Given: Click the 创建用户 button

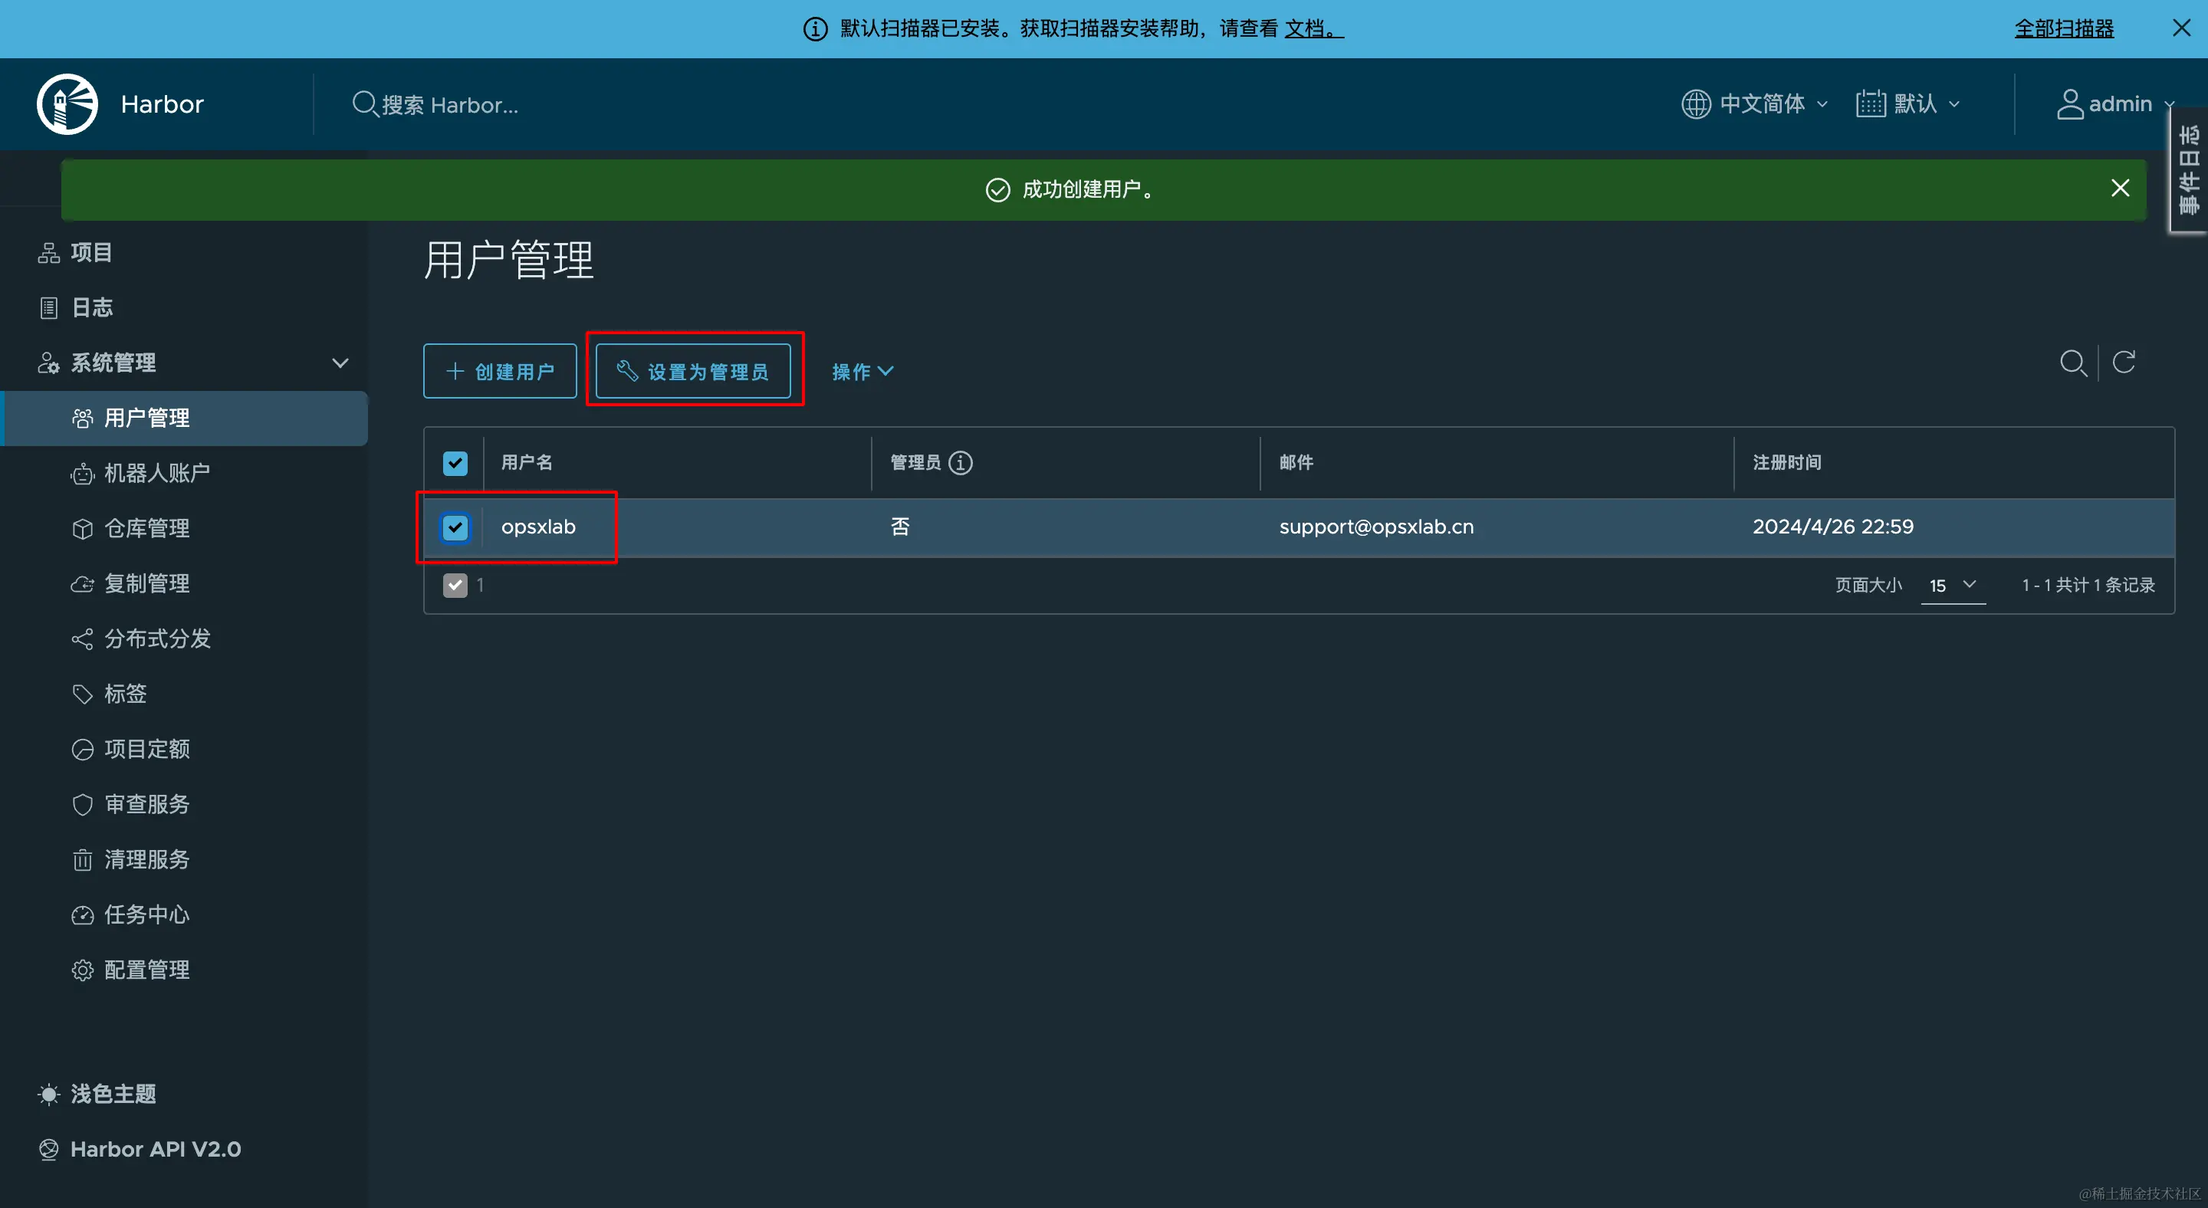Looking at the screenshot, I should 499,371.
